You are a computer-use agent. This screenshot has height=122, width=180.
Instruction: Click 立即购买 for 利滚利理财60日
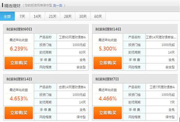click(x=19, y=63)
